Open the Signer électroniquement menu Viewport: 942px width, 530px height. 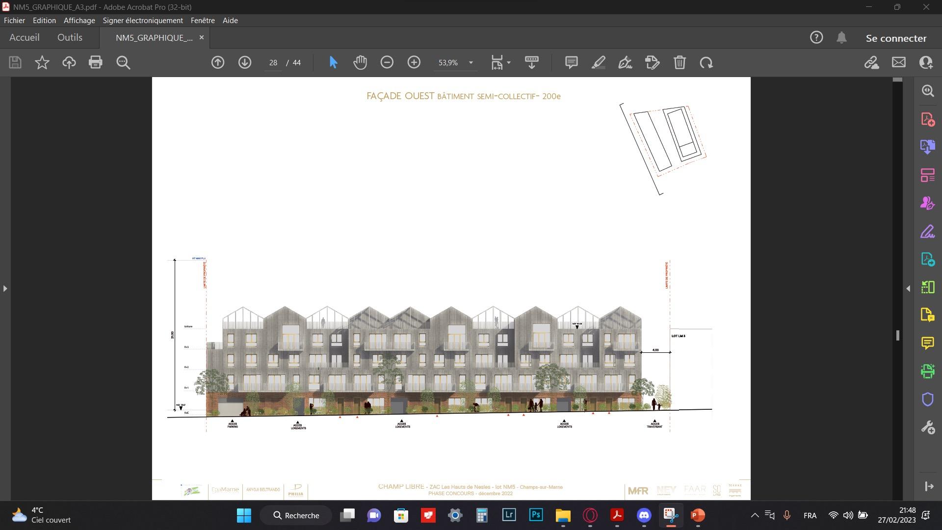click(143, 21)
